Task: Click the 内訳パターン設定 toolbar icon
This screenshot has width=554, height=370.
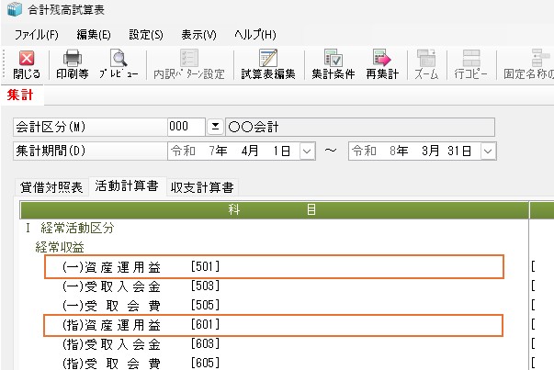Action: coord(189,64)
